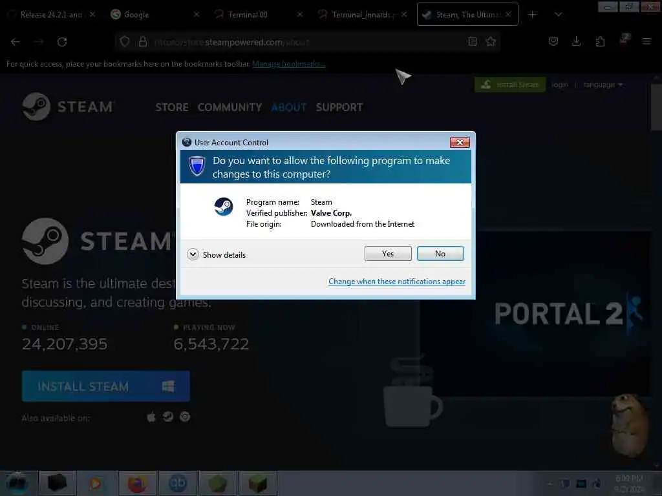The width and height of the screenshot is (662, 496).
Task: Open the browser hamburger application menu
Action: (646, 41)
